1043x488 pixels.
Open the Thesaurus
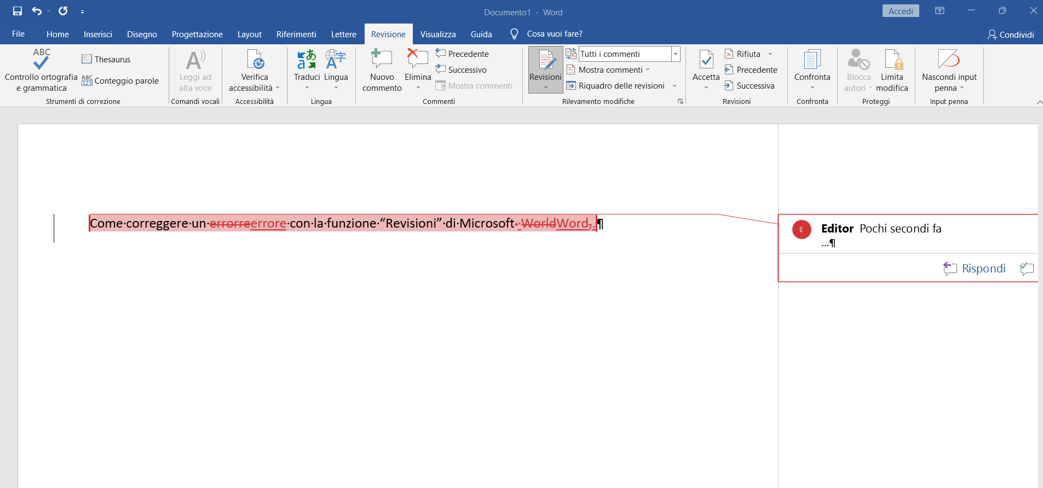point(106,59)
